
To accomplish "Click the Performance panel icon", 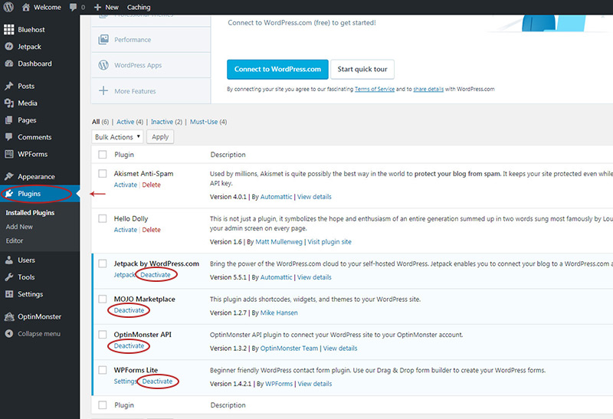I will (x=103, y=40).
